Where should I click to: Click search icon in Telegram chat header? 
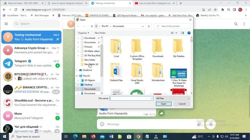point(236,24)
